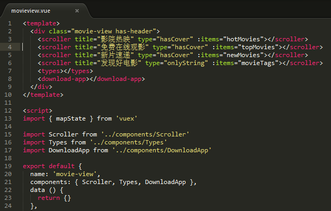Screen dimensions: 331x211
Task: Click the '../components/Types' path string
Action: [x=128, y=142]
